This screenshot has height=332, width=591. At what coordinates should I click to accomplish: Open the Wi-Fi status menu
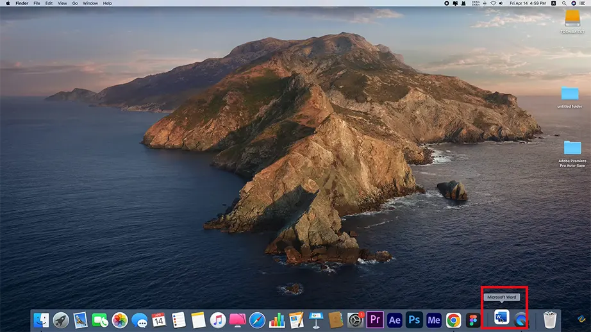pos(493,3)
